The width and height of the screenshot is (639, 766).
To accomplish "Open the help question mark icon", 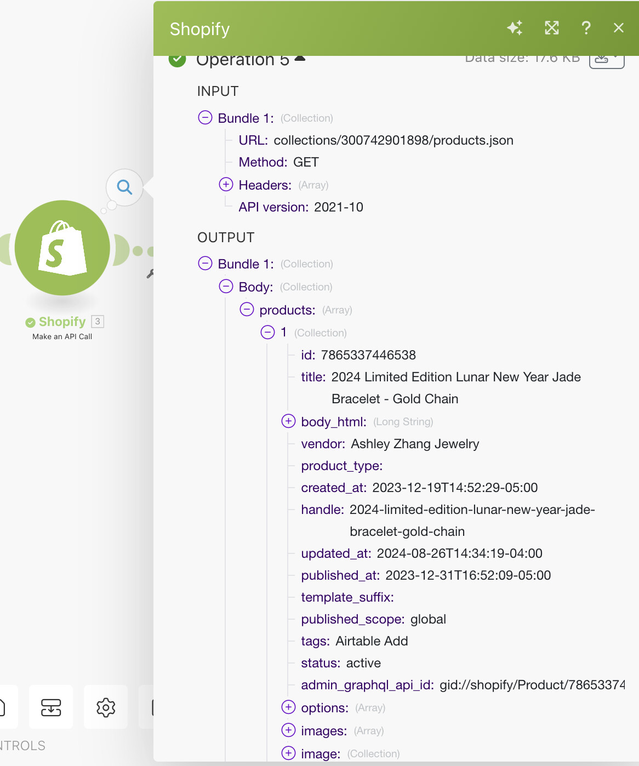I will [586, 28].
